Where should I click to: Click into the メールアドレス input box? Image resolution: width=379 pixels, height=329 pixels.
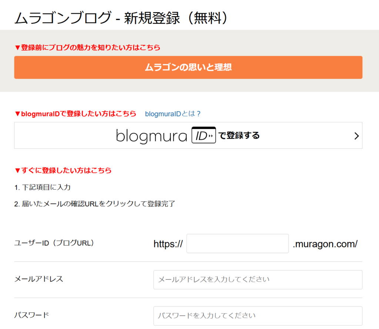tap(258, 279)
